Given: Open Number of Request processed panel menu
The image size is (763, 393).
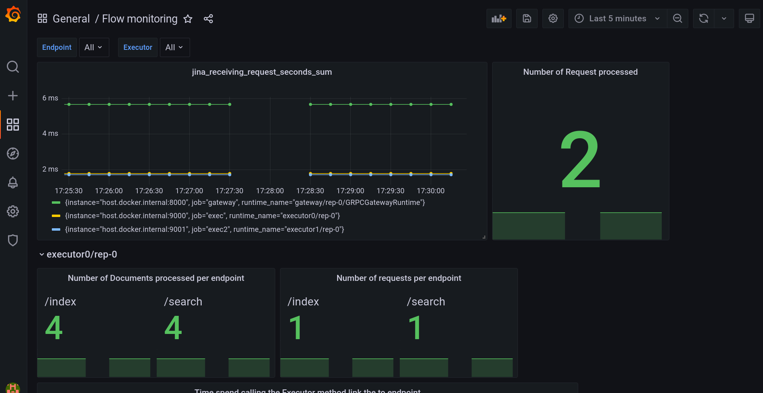Looking at the screenshot, I should 580,72.
